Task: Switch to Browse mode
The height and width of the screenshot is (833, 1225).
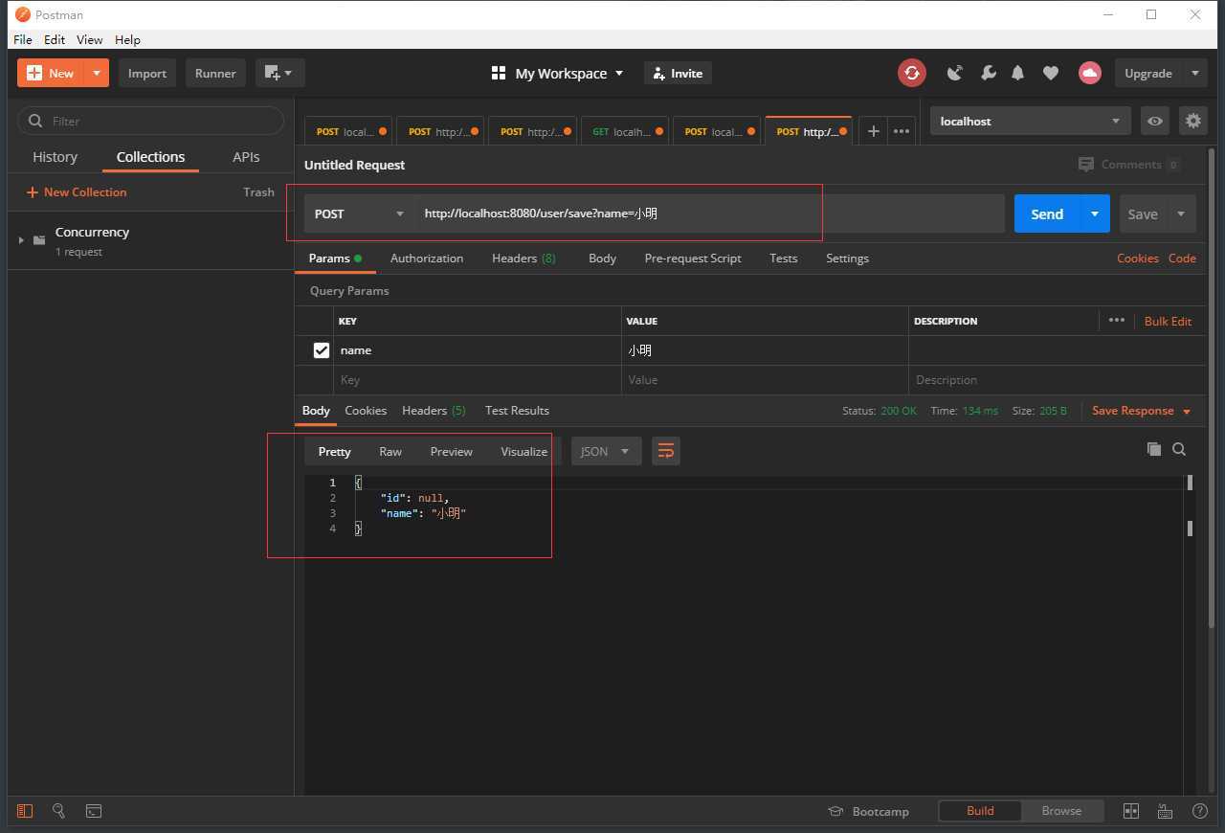Action: tap(1061, 810)
